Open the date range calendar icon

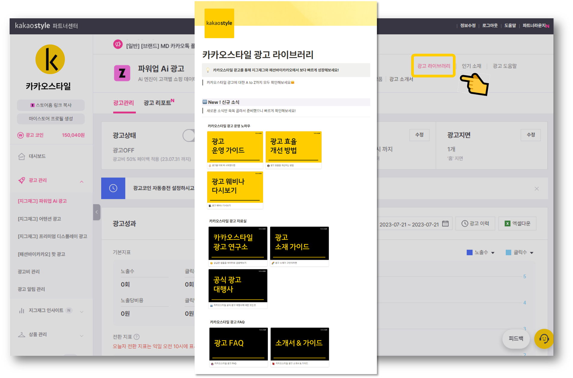tap(445, 224)
